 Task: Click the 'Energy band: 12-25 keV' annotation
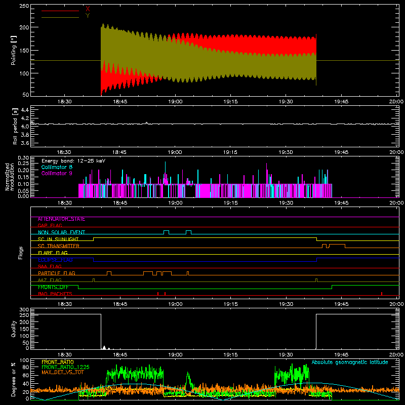(73, 161)
